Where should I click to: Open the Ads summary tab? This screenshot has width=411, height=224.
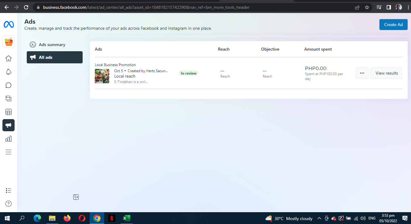point(55,45)
